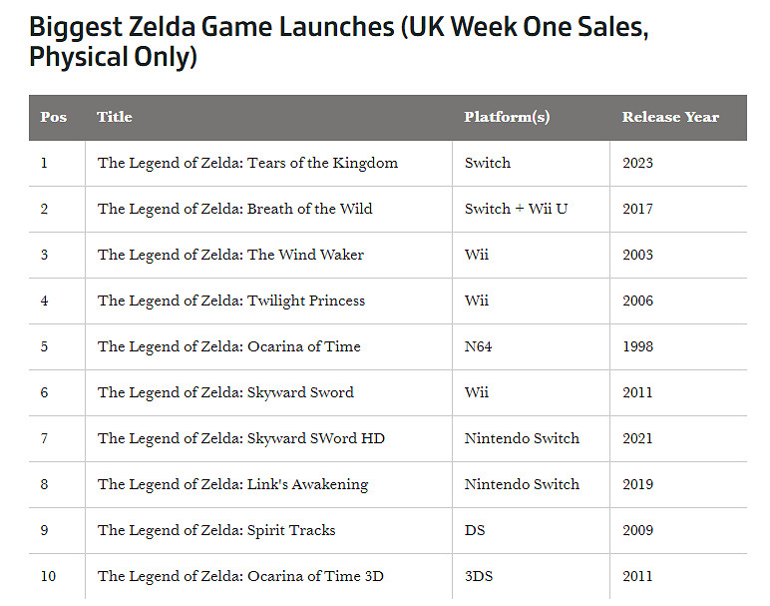This screenshot has height=606, width=770.
Task: Click the Twilight Princess title cell
Action: (231, 301)
